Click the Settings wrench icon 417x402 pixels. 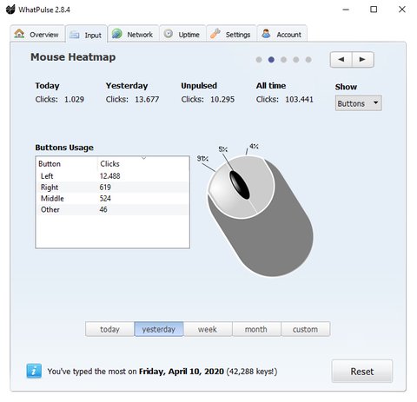pyautogui.click(x=215, y=34)
